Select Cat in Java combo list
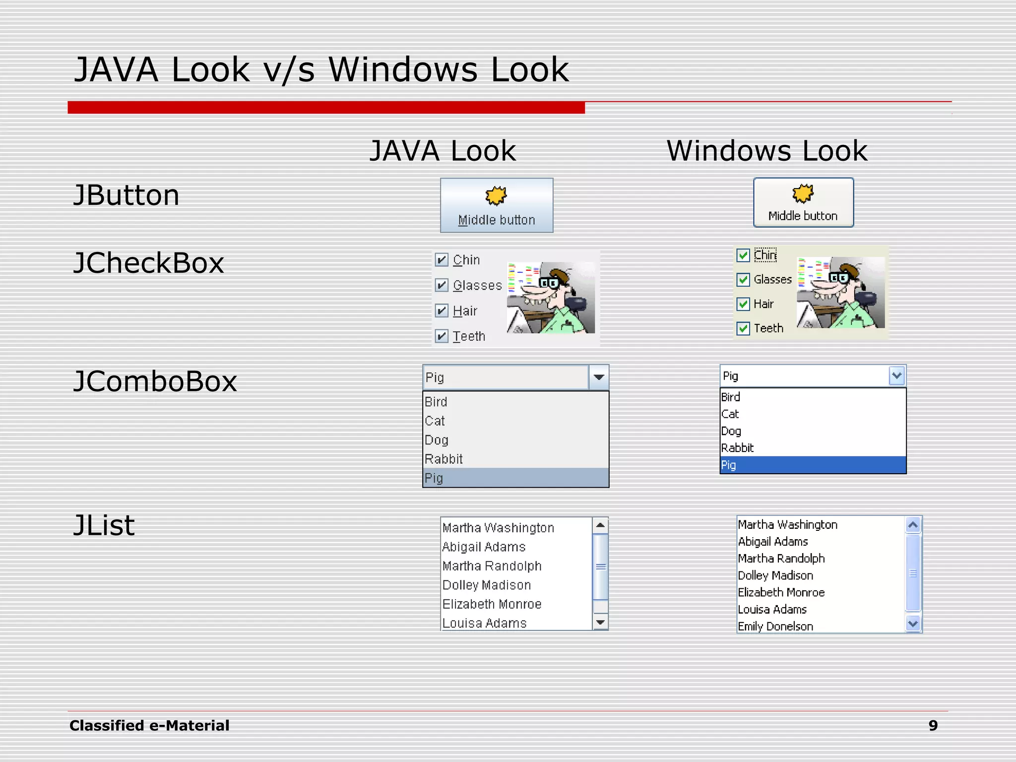Viewport: 1016px width, 762px height. coord(516,421)
